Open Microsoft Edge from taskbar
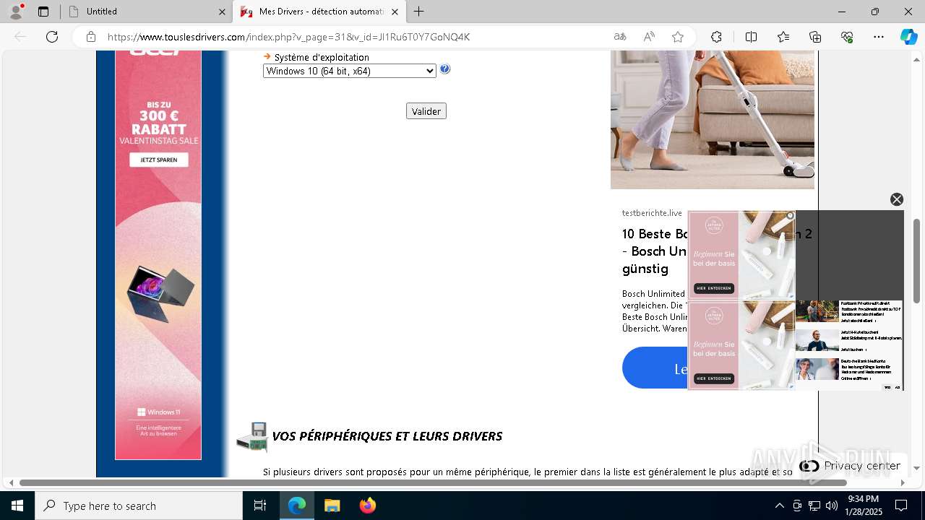Viewport: 925px width, 520px height. coord(297,506)
